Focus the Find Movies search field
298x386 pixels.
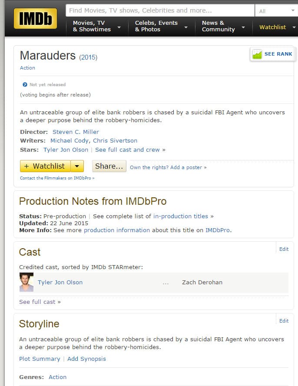(160, 10)
